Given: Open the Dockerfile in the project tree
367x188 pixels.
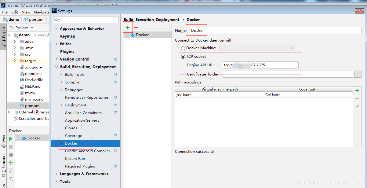Looking at the screenshot, I should [x=34, y=80].
